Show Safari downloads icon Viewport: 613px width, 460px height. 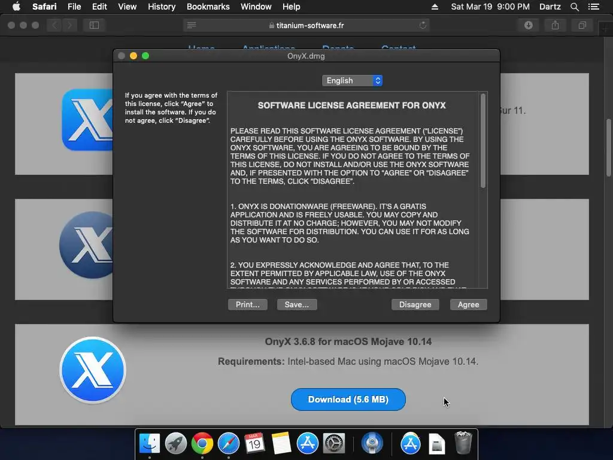pyautogui.click(x=529, y=25)
